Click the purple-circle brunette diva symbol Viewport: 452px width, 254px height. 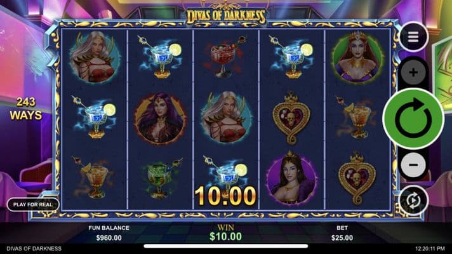pyautogui.click(x=291, y=178)
